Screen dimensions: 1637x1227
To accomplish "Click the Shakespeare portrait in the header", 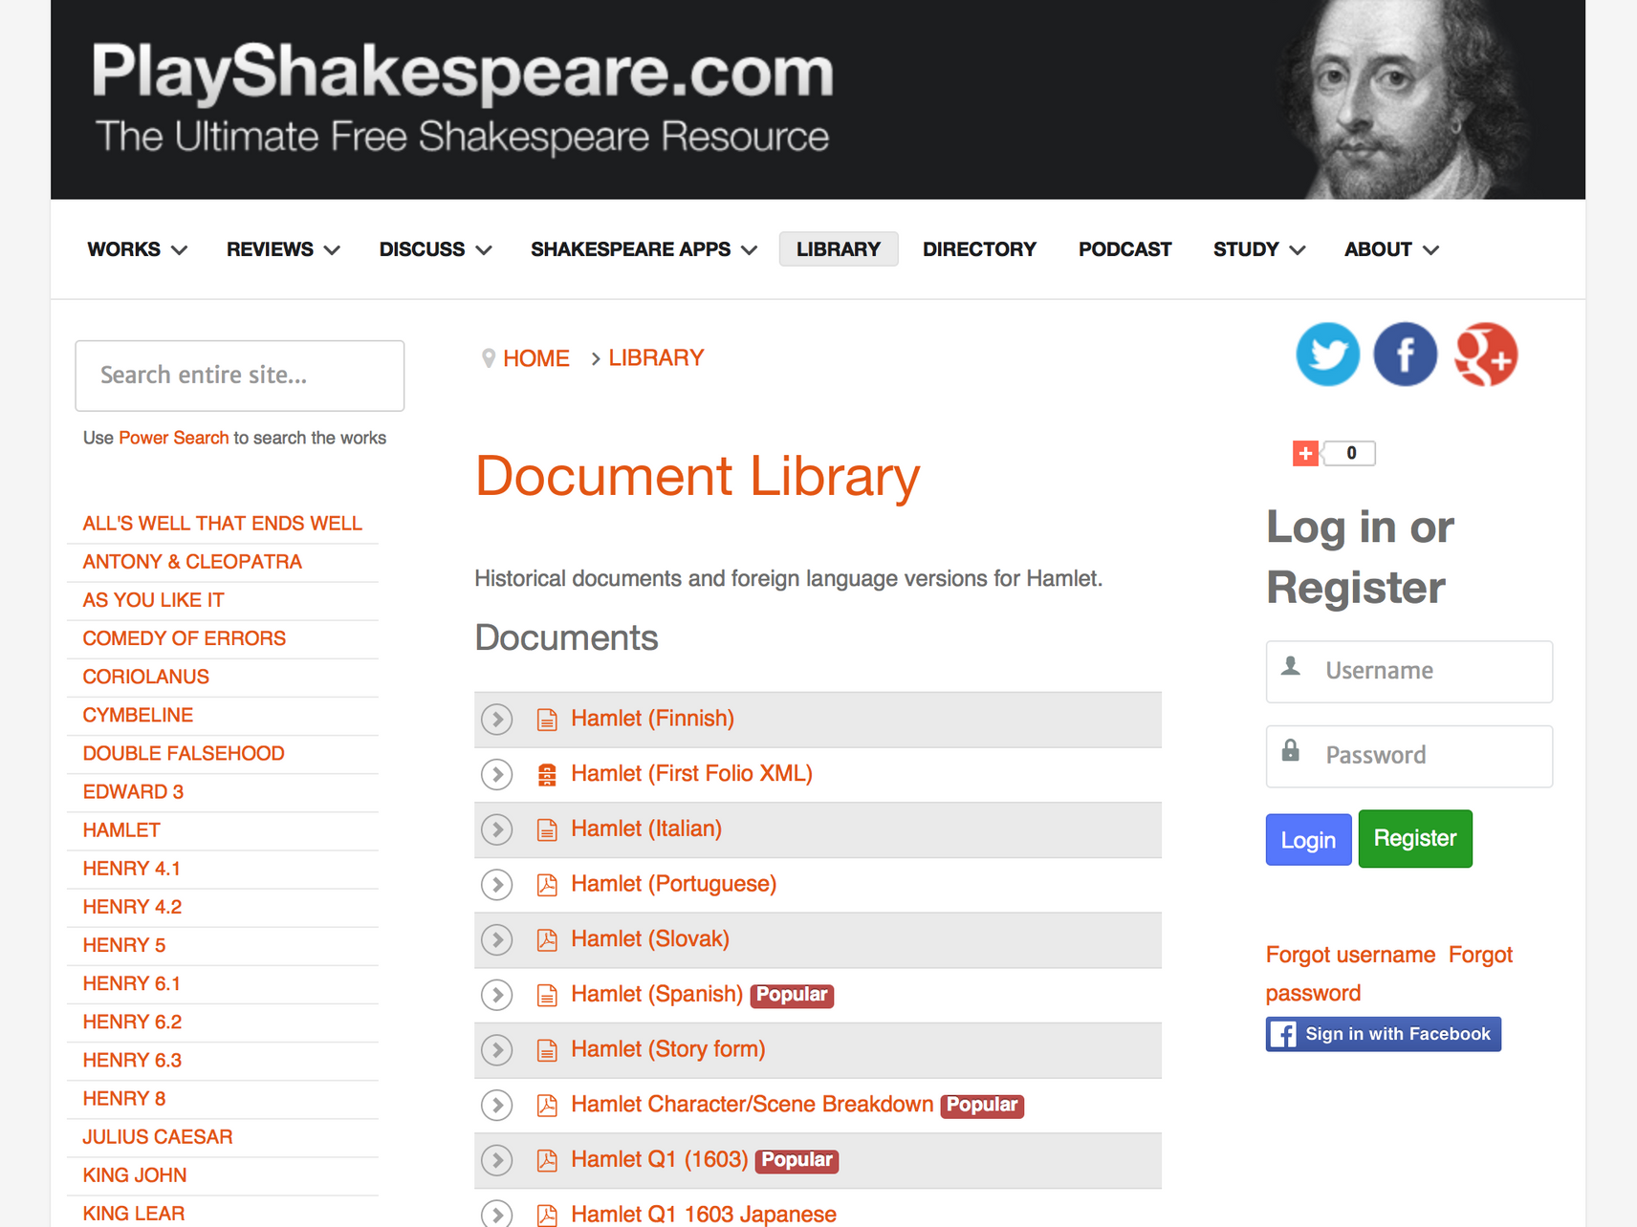I will pos(1406,99).
